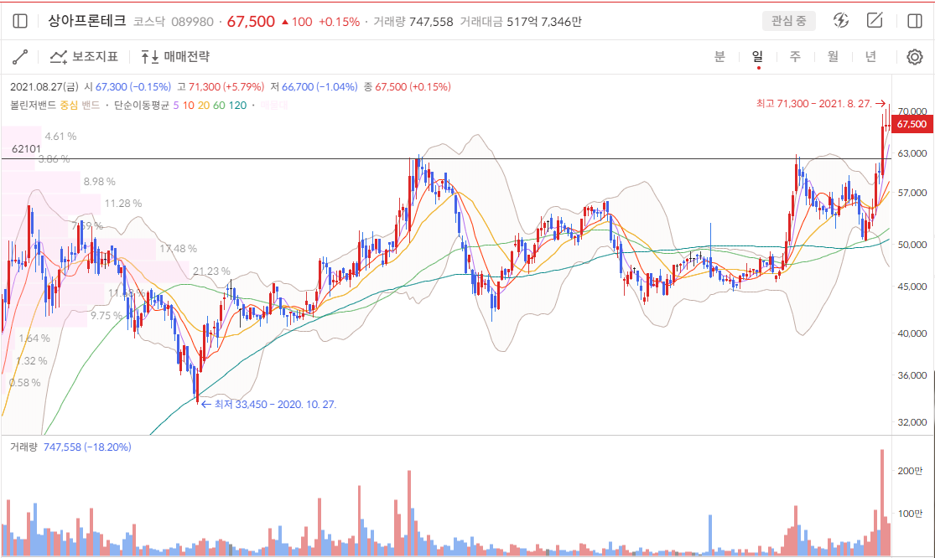The height and width of the screenshot is (558, 935).
Task: Click the 최고 71,300 high marker
Action: pyautogui.click(x=820, y=104)
